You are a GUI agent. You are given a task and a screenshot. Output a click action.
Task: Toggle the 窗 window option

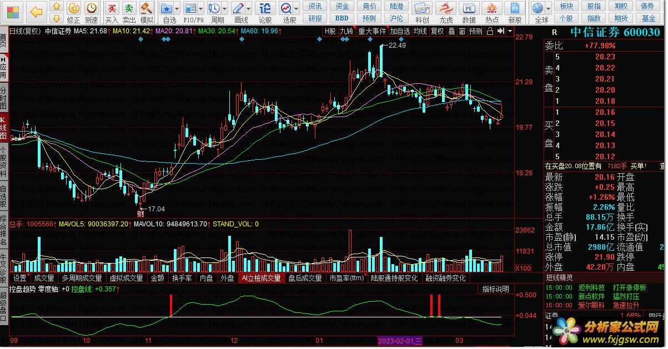pyautogui.click(x=462, y=31)
